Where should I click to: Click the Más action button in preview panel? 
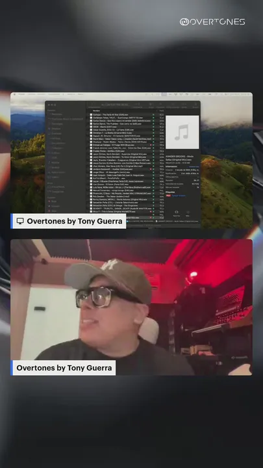point(188,213)
